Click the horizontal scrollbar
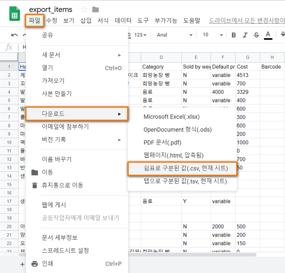 coord(193,255)
